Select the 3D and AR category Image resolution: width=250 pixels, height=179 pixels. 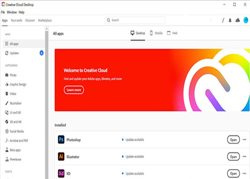[13, 122]
